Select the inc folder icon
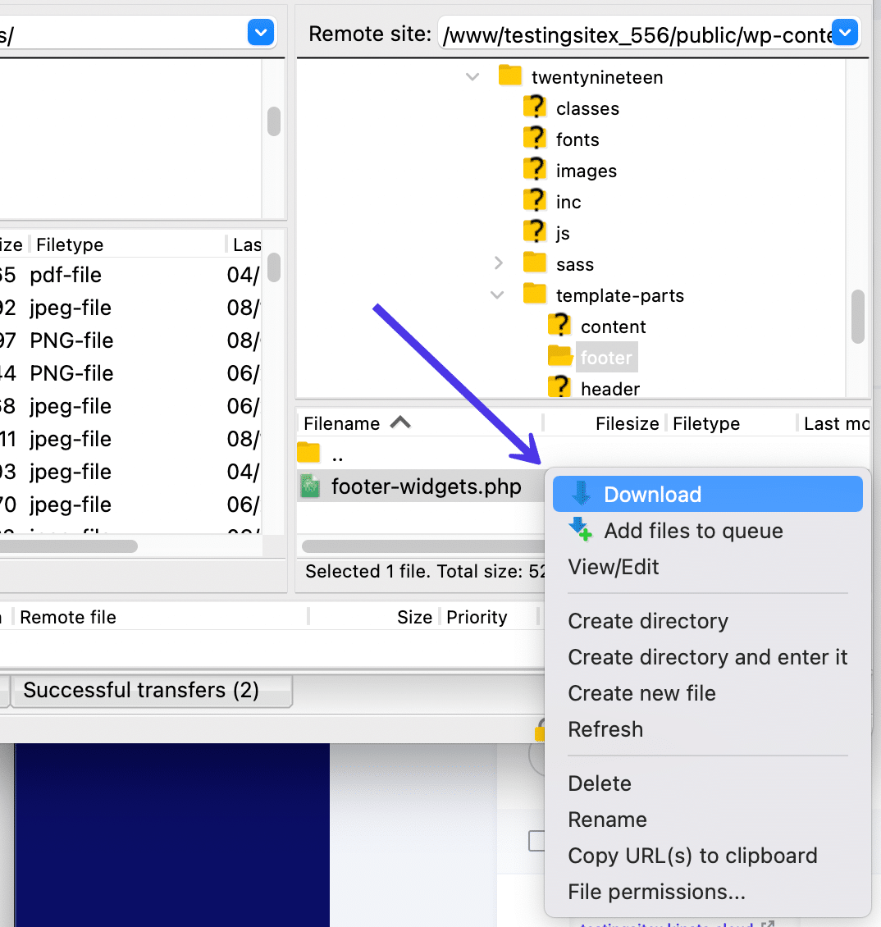This screenshot has height=927, width=881. coord(534,201)
